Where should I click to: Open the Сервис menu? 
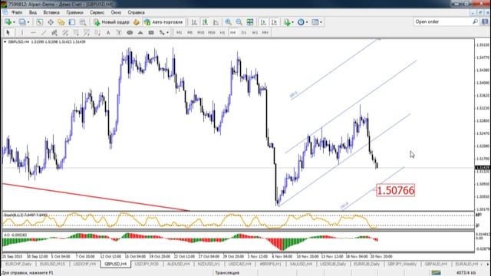97,12
